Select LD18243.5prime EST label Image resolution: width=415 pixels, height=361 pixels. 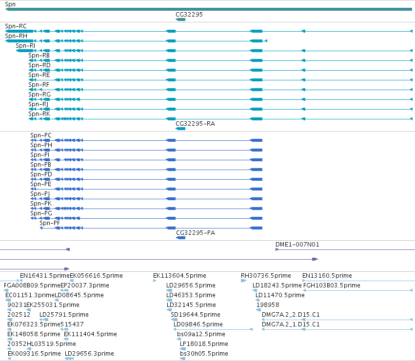277,285
